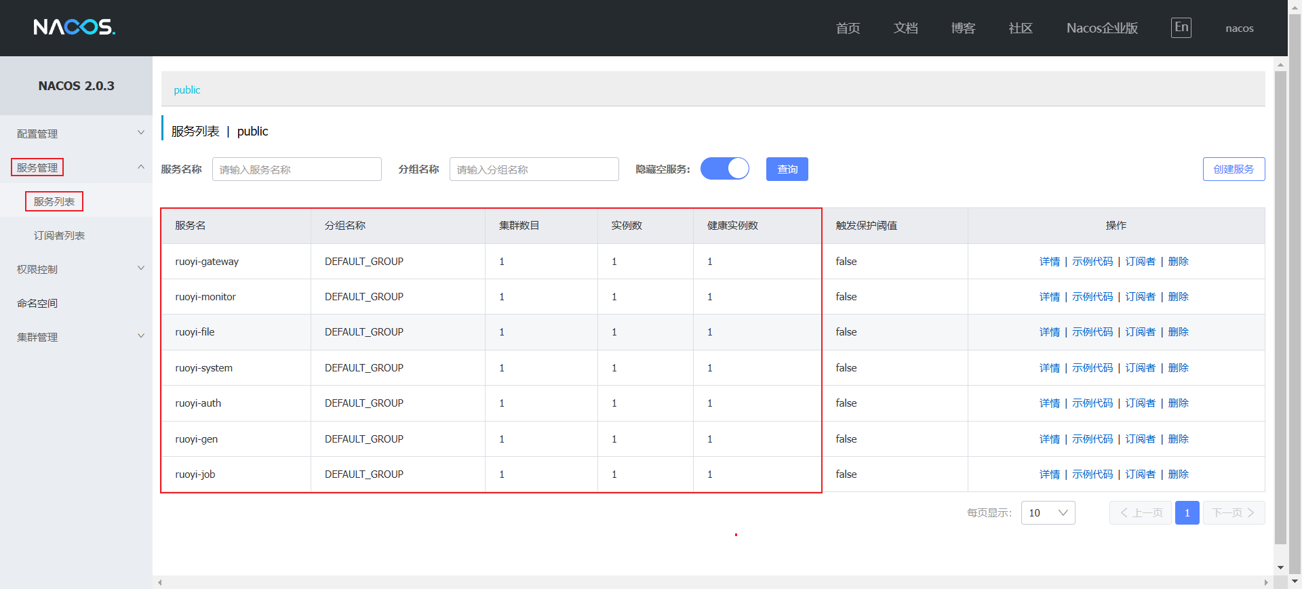Open 详情 for ruoyi-system
The width and height of the screenshot is (1302, 589).
(x=1050, y=368)
